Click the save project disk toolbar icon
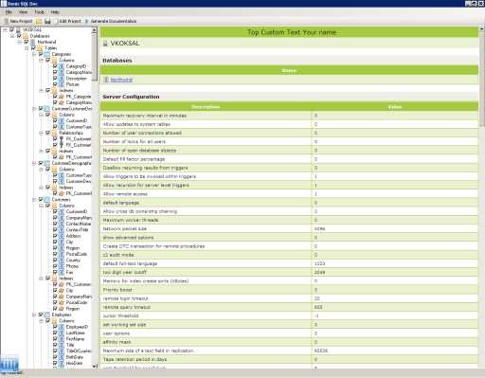This screenshot has height=378, width=485. pos(47,21)
